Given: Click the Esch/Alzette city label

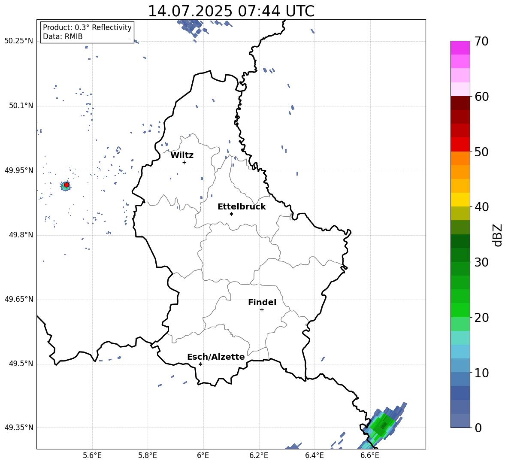Looking at the screenshot, I should pyautogui.click(x=216, y=357).
